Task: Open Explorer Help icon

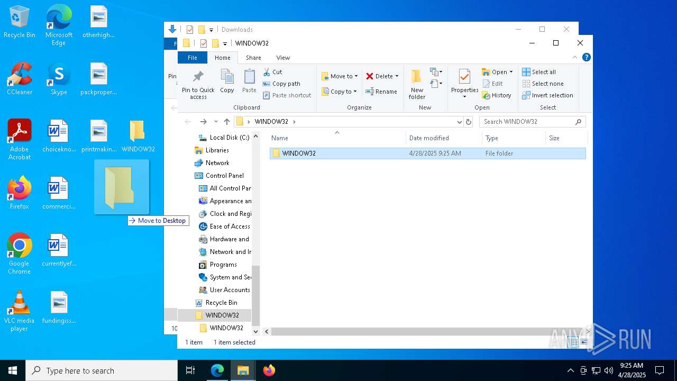Action: click(586, 57)
